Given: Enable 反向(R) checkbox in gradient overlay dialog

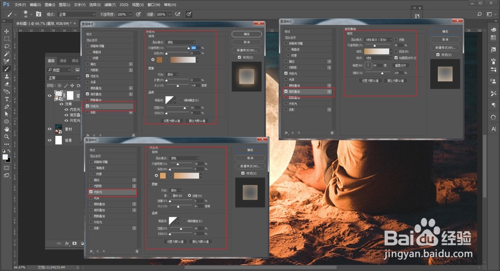Looking at the screenshot, I should (396, 51).
